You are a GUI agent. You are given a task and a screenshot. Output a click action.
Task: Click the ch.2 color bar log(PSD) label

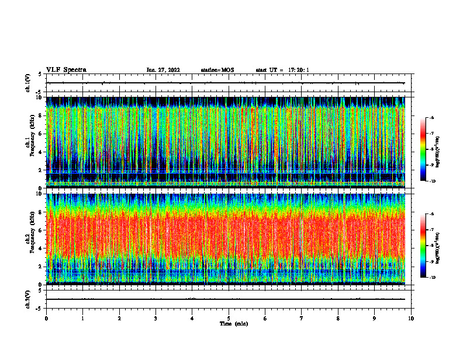click(x=438, y=249)
